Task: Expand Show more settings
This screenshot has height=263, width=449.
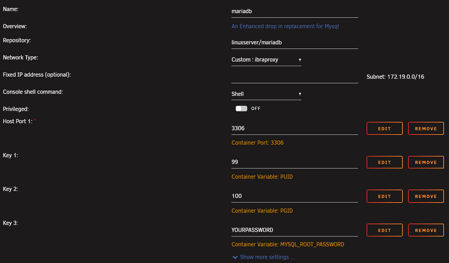Action: [267, 257]
